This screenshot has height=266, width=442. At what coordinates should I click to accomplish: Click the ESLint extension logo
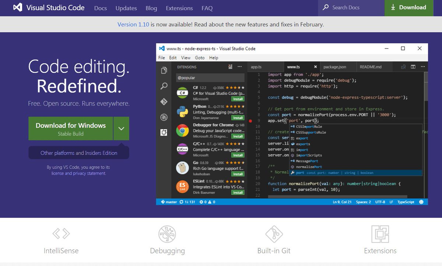tap(182, 187)
